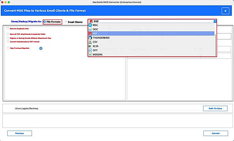Viewport: 234px width, 141px height.
Task: Click the MSG format icon in list
Action: 90,25
